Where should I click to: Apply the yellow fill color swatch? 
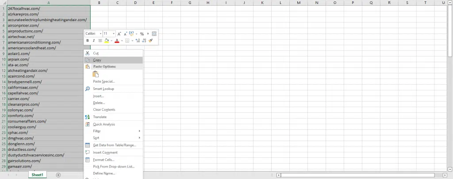click(106, 41)
